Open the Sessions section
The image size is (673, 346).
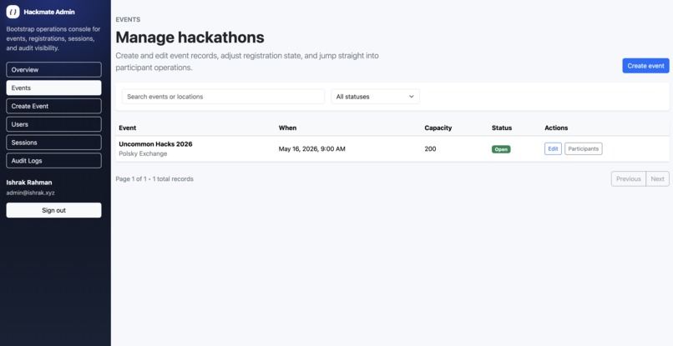pos(53,143)
